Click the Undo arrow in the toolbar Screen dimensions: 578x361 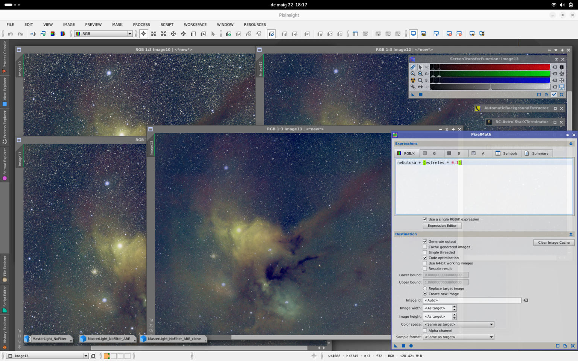click(10, 34)
